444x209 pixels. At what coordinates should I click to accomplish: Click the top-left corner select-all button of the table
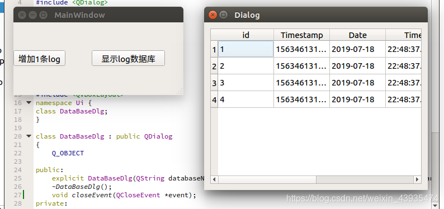[214, 35]
